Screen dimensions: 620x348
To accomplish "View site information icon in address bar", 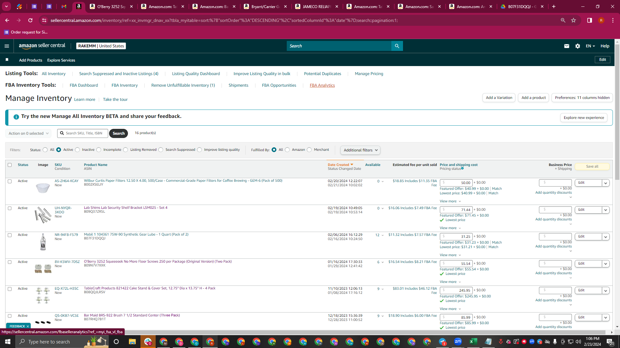I will pos(44,20).
